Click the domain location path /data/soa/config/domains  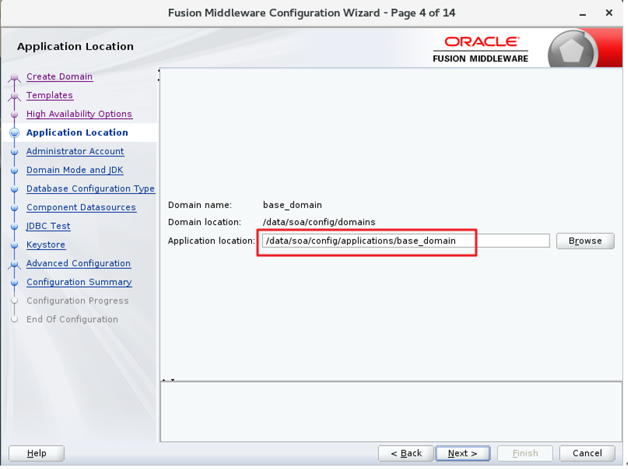[x=319, y=222]
